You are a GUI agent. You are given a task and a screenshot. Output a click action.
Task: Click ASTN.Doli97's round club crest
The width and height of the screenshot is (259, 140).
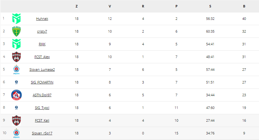(16, 95)
